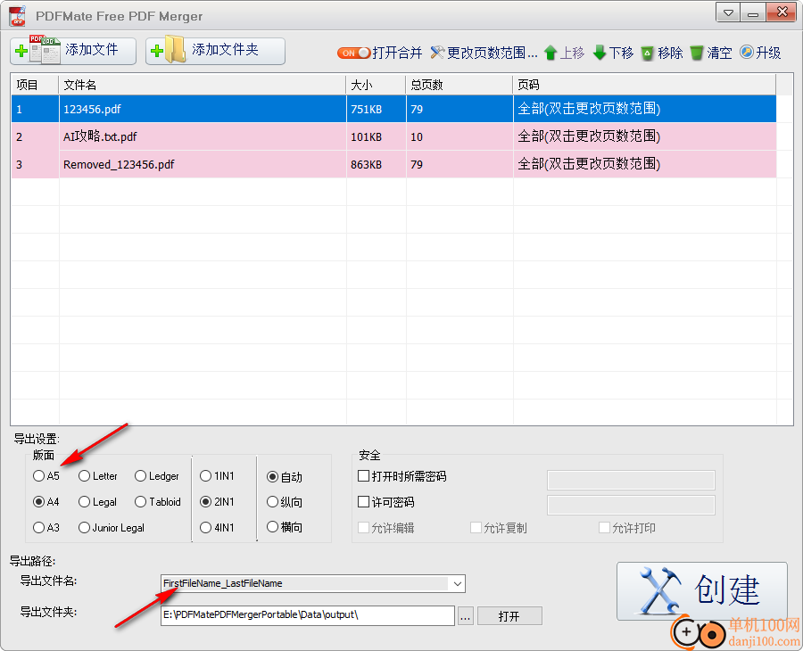Open the title bar dropdown arrow menu
Screen dimensions: 803x651
point(728,12)
